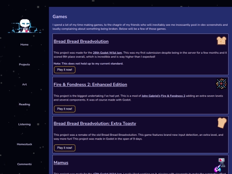Open the Homestuck page

click(24, 144)
